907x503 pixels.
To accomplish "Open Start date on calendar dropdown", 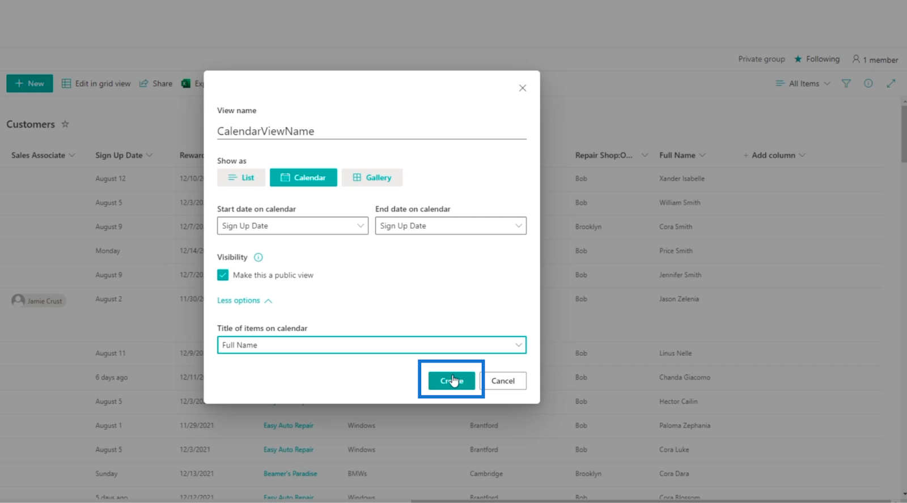I will [293, 225].
